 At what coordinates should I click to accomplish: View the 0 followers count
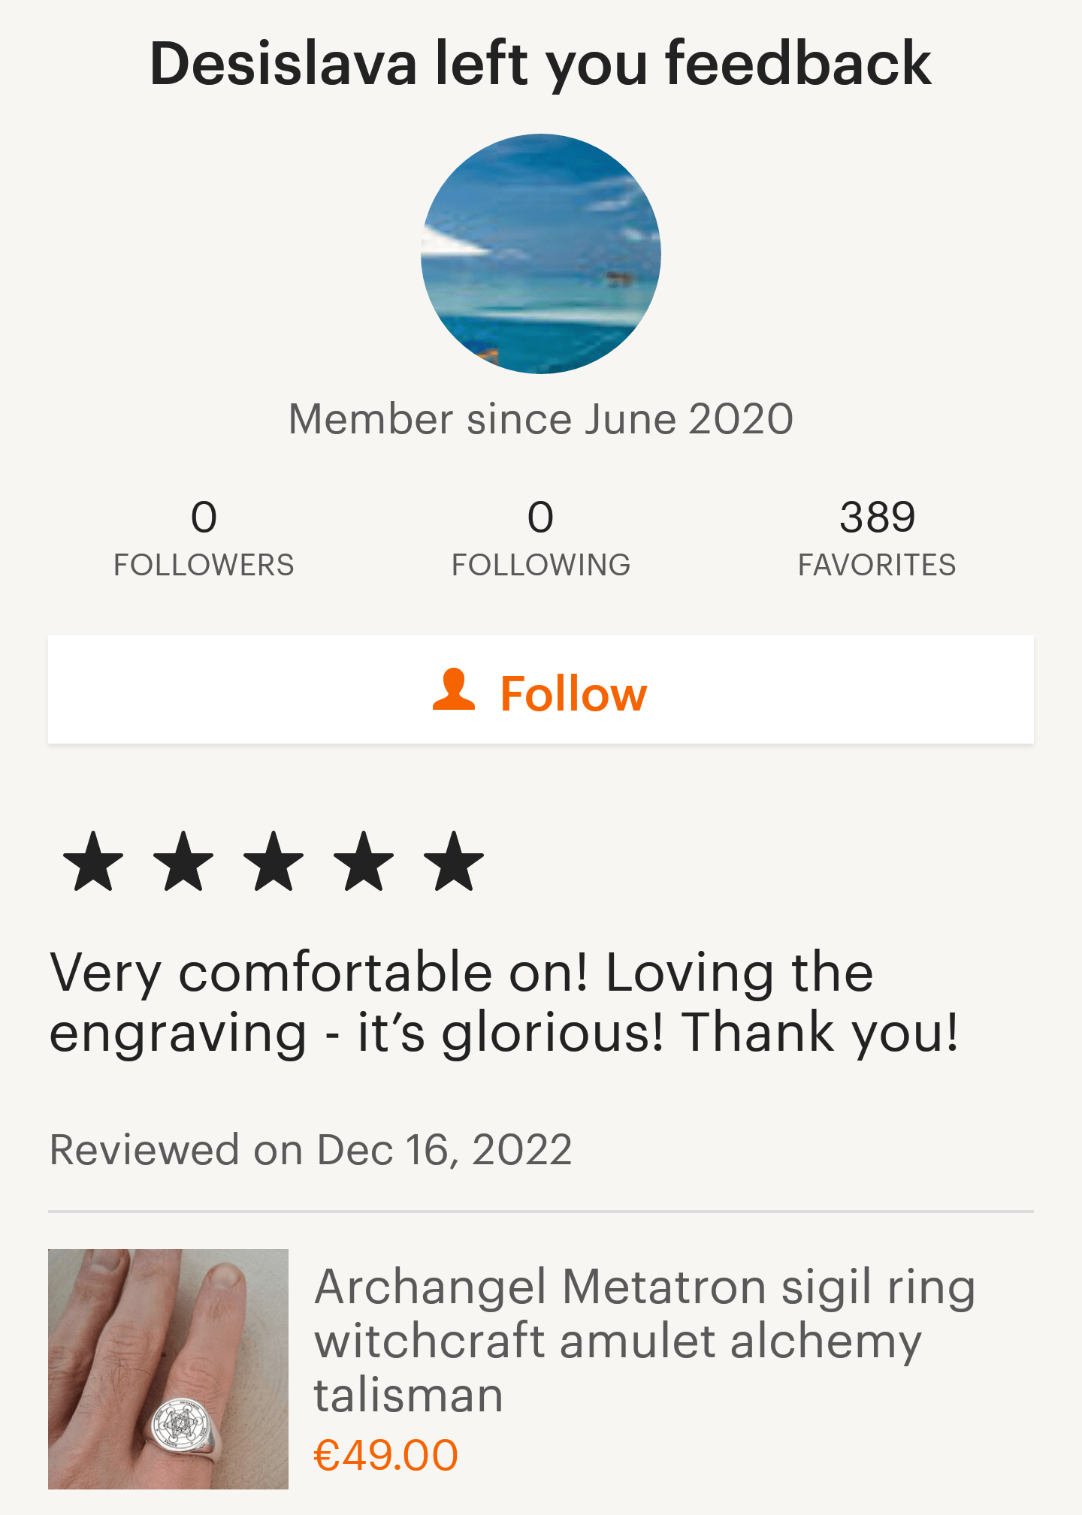[x=204, y=517]
